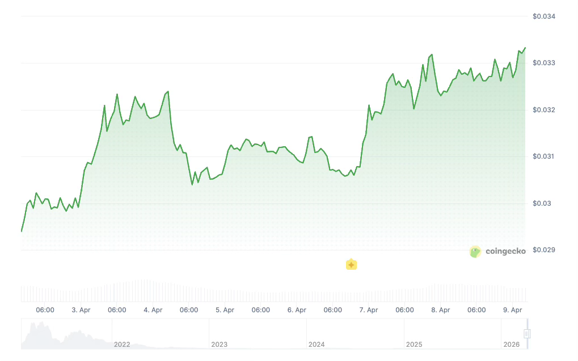The width and height of the screenshot is (578, 361).
Task: Click the 3. Apr date label
Action: point(81,310)
